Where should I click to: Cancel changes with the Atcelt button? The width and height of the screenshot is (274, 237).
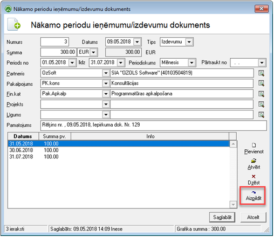coord(253,218)
